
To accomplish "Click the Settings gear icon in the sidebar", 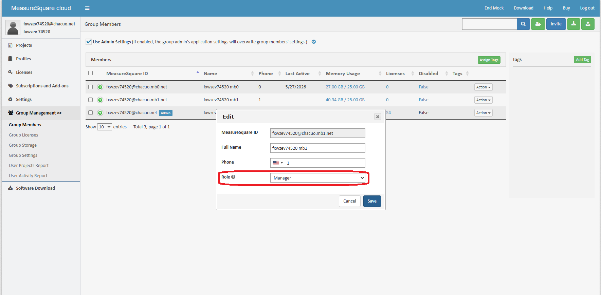I will point(10,99).
